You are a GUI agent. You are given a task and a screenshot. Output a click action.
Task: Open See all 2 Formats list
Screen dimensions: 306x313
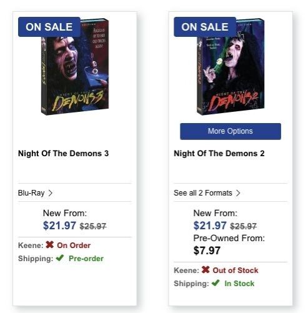pyautogui.click(x=203, y=193)
